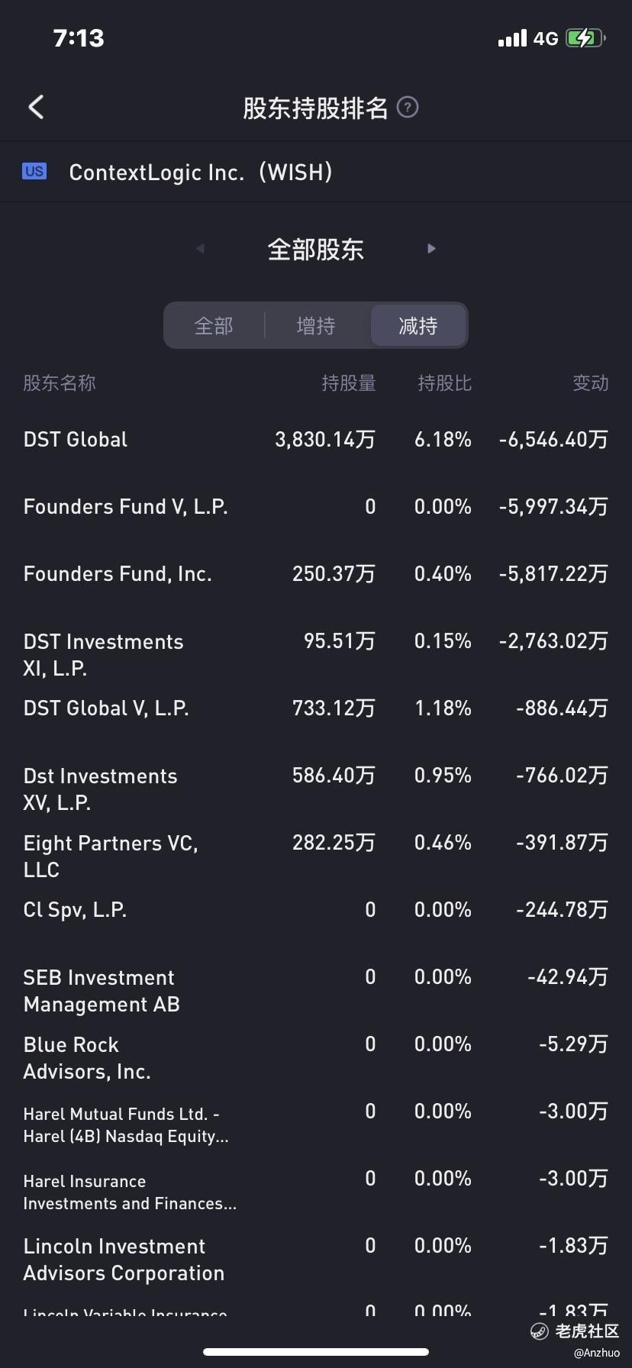Tap the cellular signal bars icon

click(512, 38)
